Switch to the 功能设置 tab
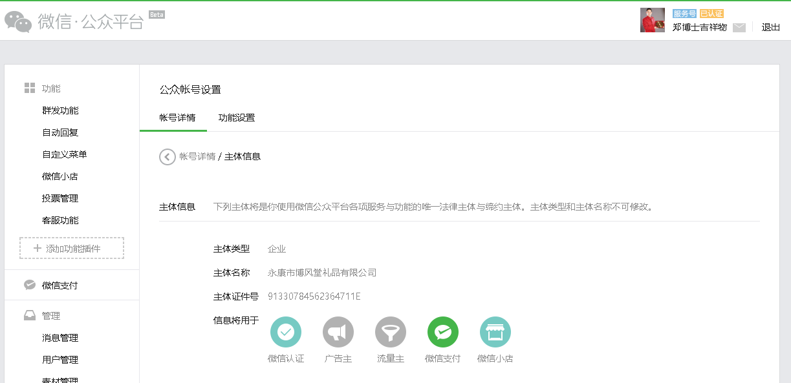The image size is (791, 383). point(237,118)
